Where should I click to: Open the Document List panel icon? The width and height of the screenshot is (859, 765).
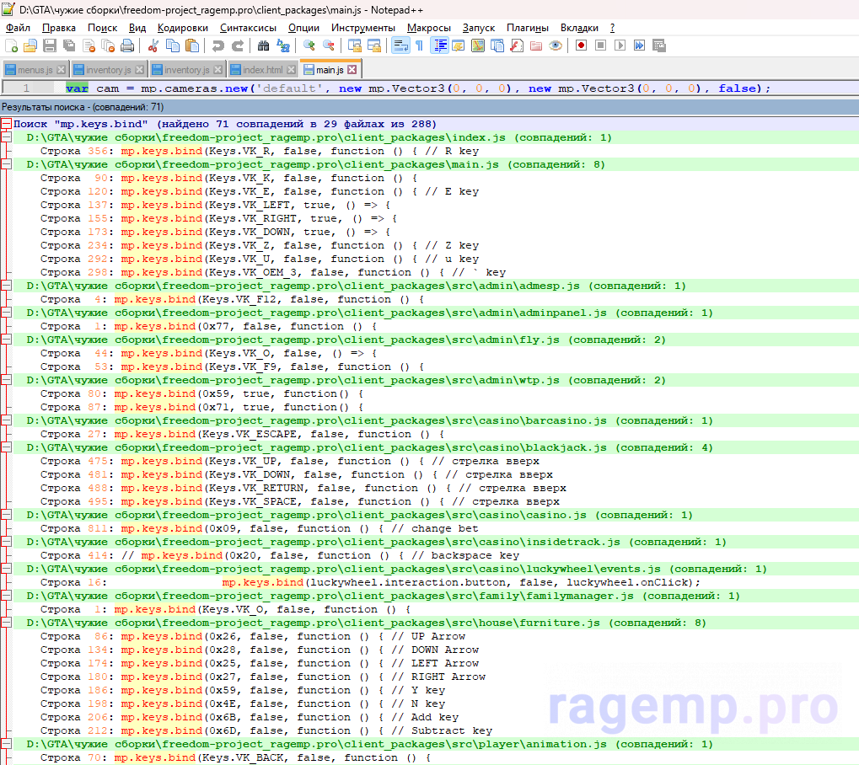tap(497, 46)
